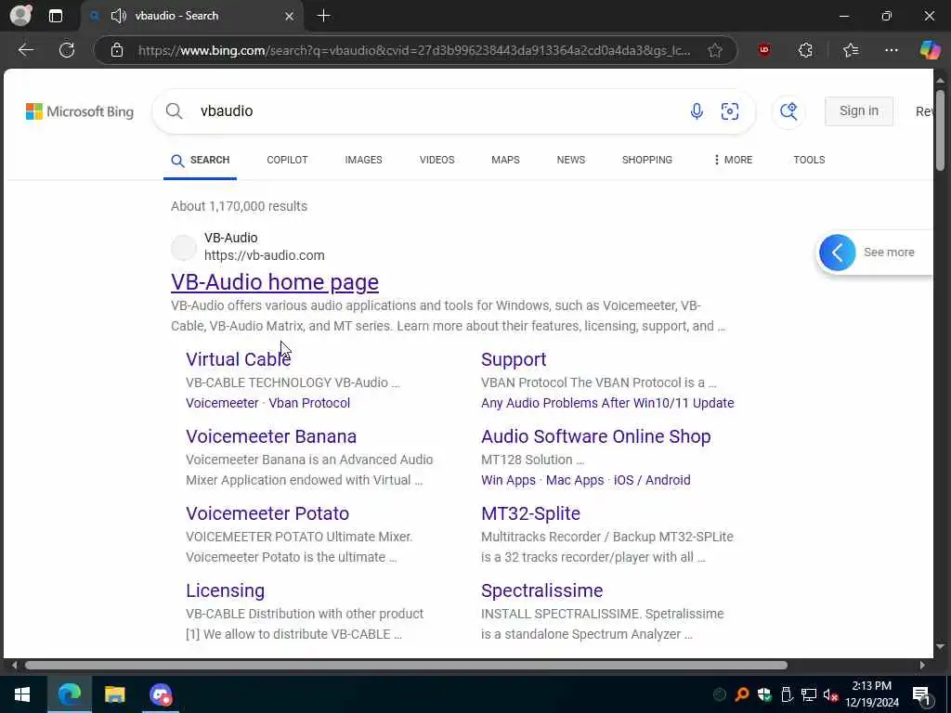
Task: Open the Copilot sidebar icon
Action: [930, 50]
